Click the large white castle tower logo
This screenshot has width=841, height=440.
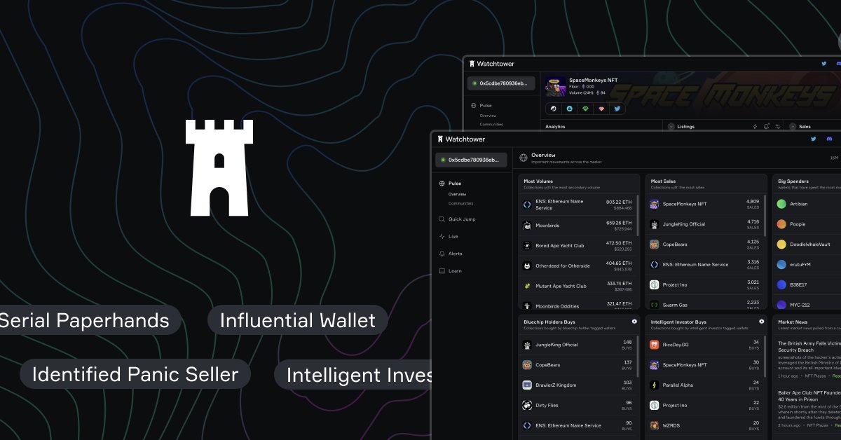coord(219,167)
